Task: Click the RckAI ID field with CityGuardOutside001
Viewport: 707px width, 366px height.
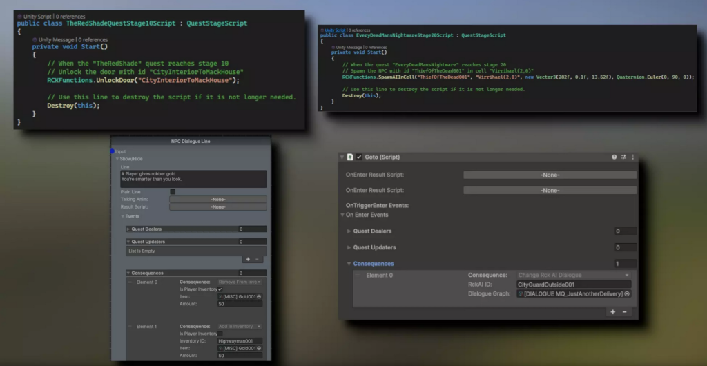Action: 574,285
